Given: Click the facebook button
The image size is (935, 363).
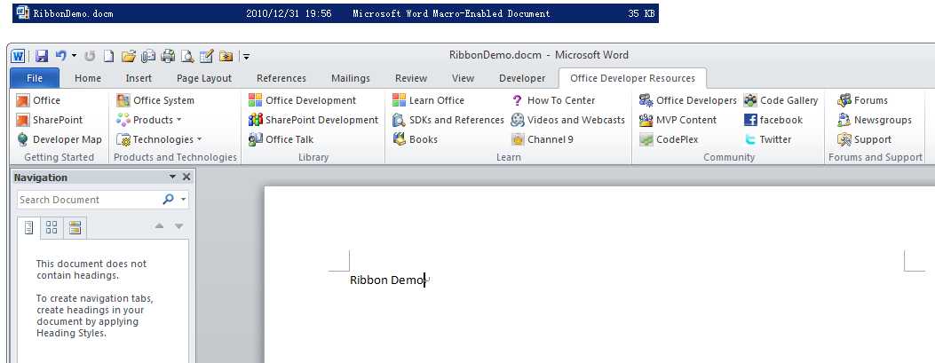Looking at the screenshot, I should pyautogui.click(x=773, y=120).
